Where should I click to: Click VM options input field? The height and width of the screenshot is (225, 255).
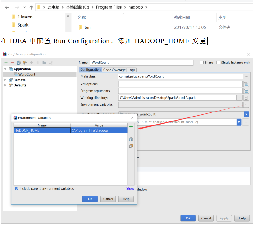181,84
